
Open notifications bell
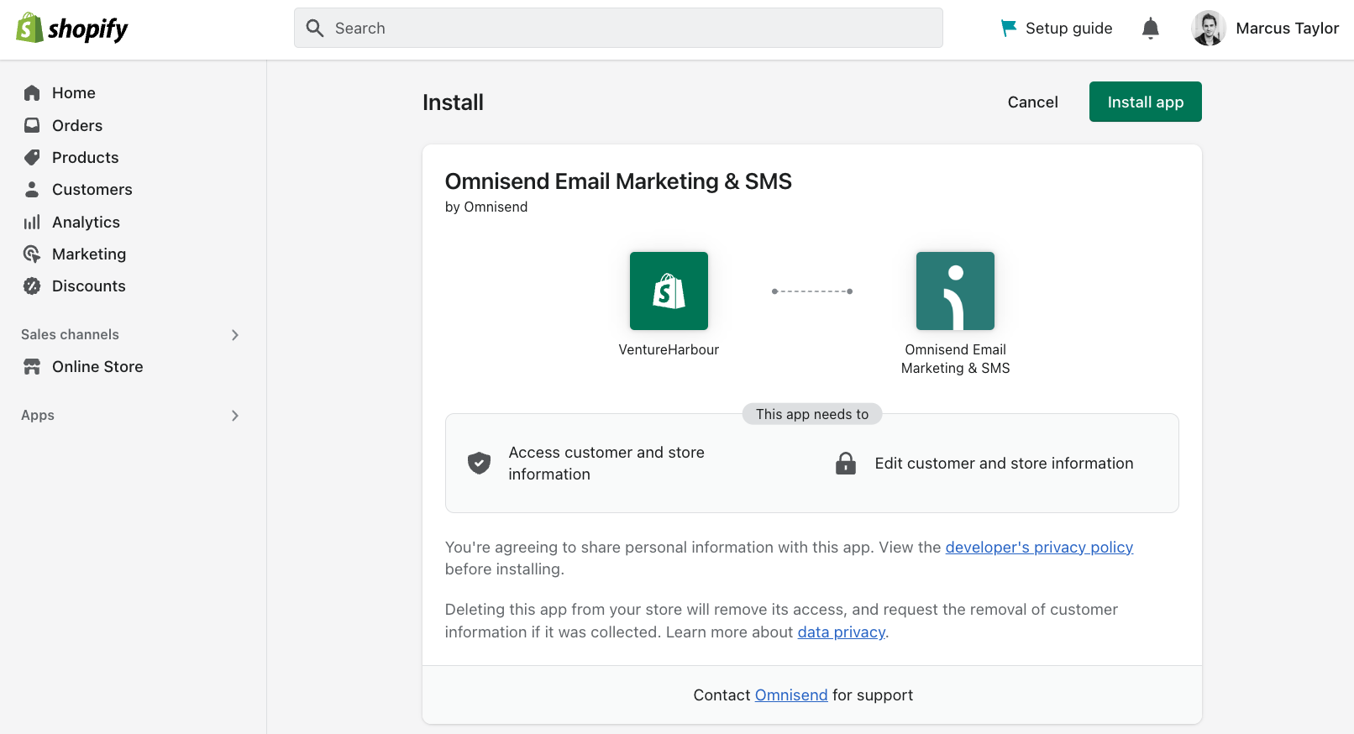1151,29
